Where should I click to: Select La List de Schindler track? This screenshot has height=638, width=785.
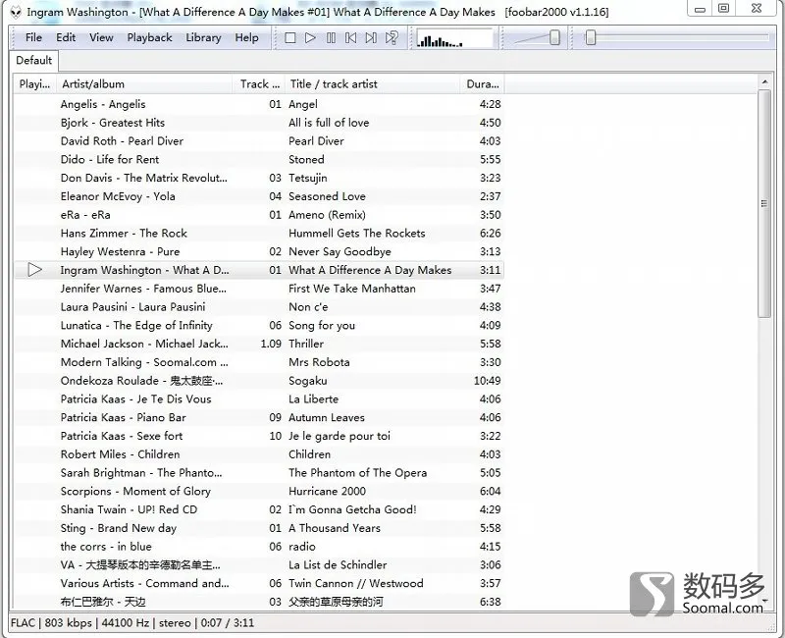(259, 565)
